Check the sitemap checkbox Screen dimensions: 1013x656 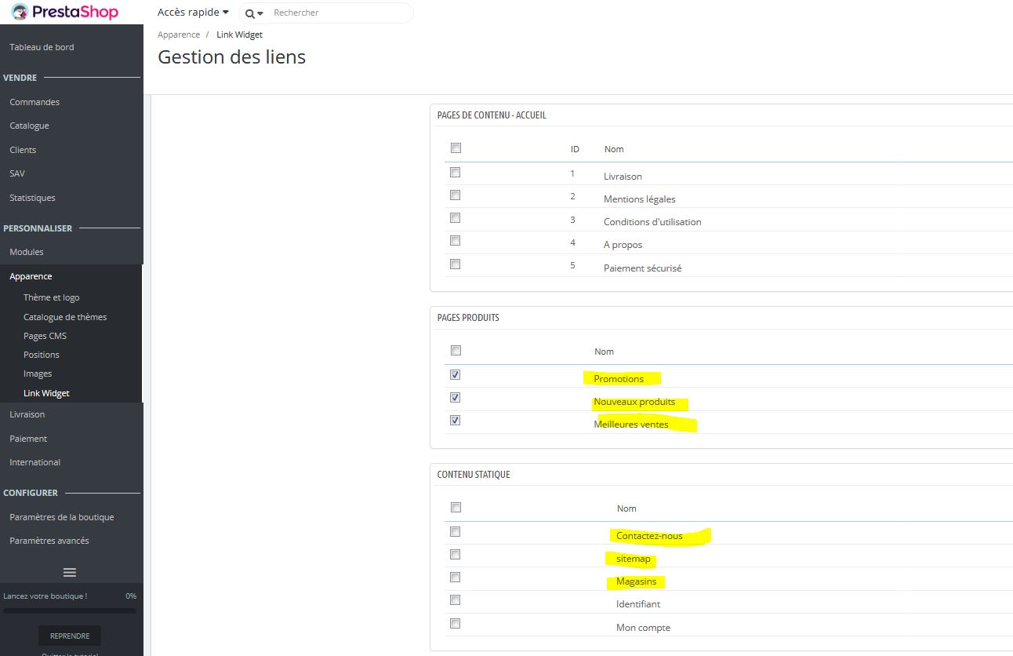pyautogui.click(x=455, y=555)
